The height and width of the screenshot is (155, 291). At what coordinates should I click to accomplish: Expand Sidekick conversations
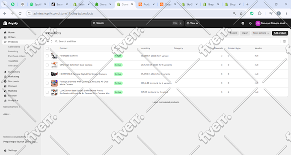16,137
